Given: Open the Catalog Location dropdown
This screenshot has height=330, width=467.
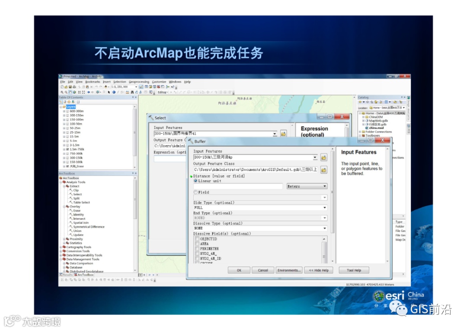Looking at the screenshot, I should [404, 108].
